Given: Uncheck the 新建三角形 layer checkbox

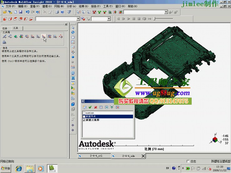Looking at the screenshot, I should [x=84, y=120].
